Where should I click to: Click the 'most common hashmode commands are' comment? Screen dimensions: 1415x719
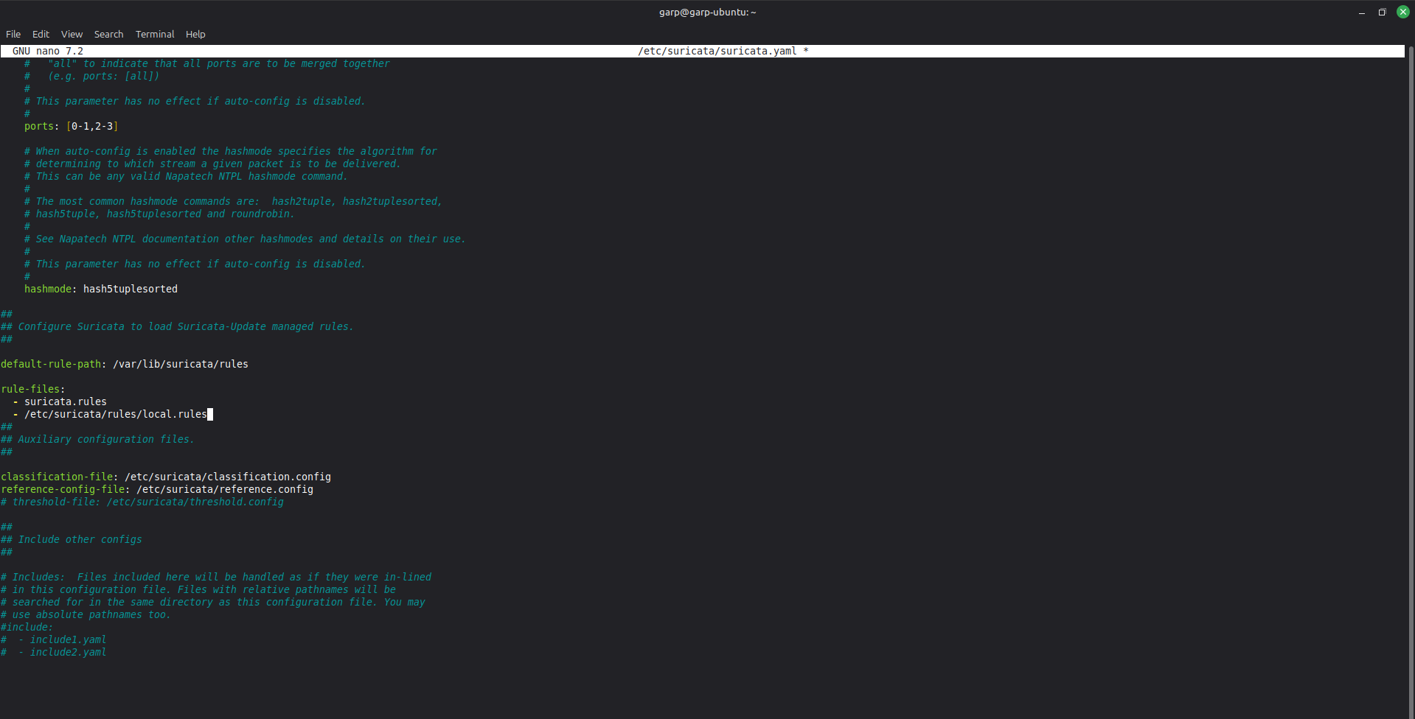click(x=233, y=202)
